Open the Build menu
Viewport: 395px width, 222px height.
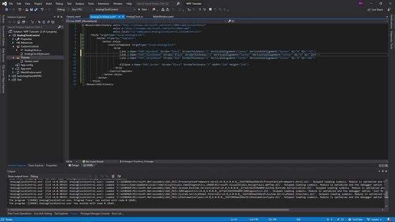click(x=49, y=4)
